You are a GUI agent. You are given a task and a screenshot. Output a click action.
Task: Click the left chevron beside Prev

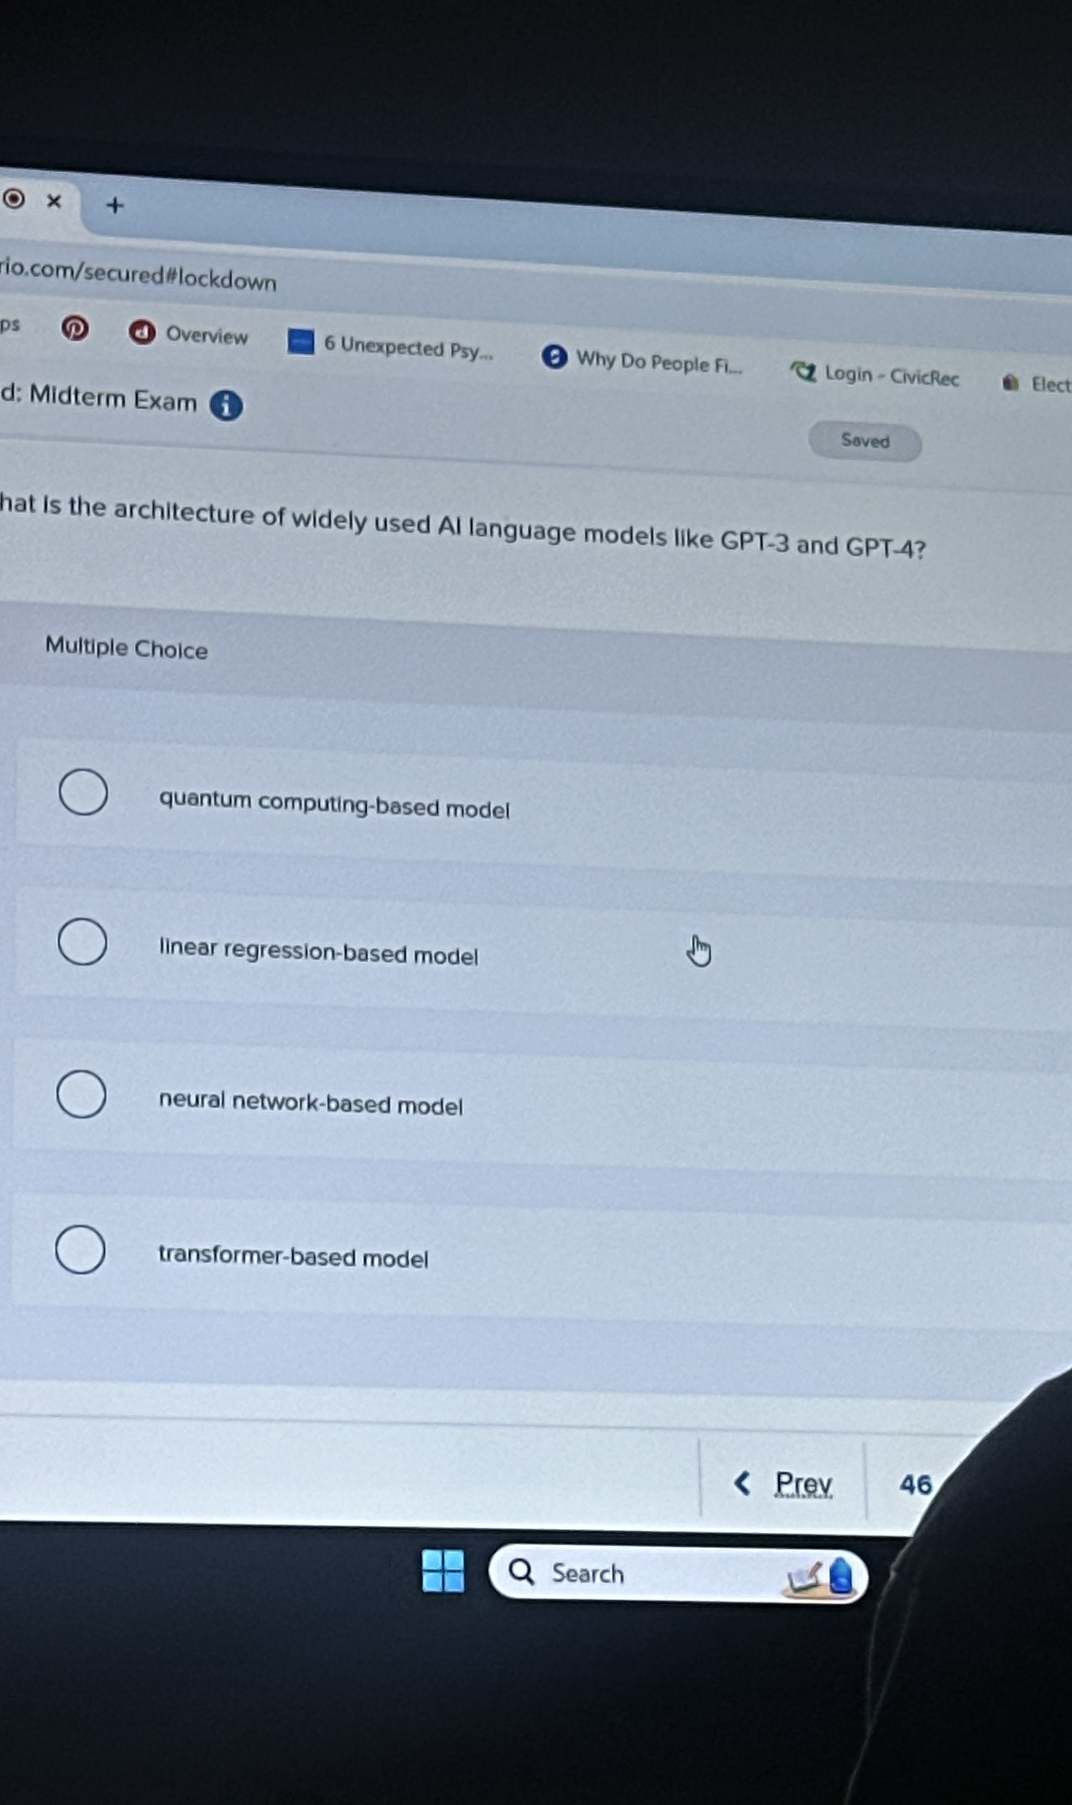[x=742, y=1483]
